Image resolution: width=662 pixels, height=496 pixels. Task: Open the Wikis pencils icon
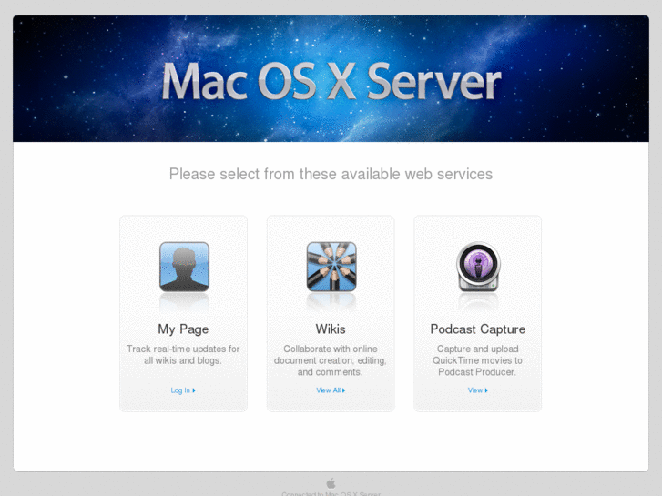pyautogui.click(x=331, y=267)
